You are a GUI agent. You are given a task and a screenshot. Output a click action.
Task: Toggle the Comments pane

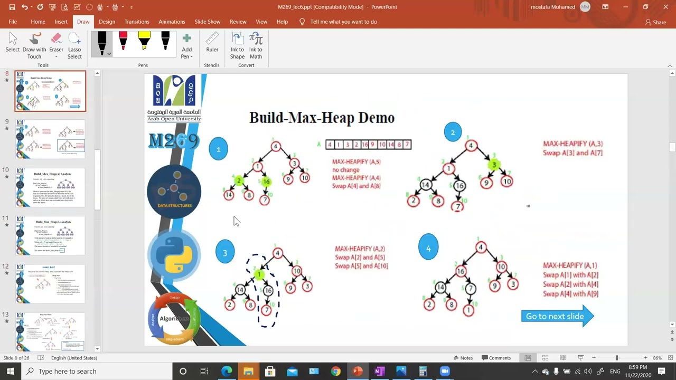(496, 358)
